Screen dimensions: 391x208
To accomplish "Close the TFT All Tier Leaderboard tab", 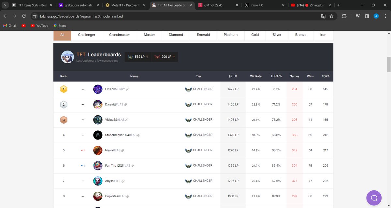I will click(191, 5).
